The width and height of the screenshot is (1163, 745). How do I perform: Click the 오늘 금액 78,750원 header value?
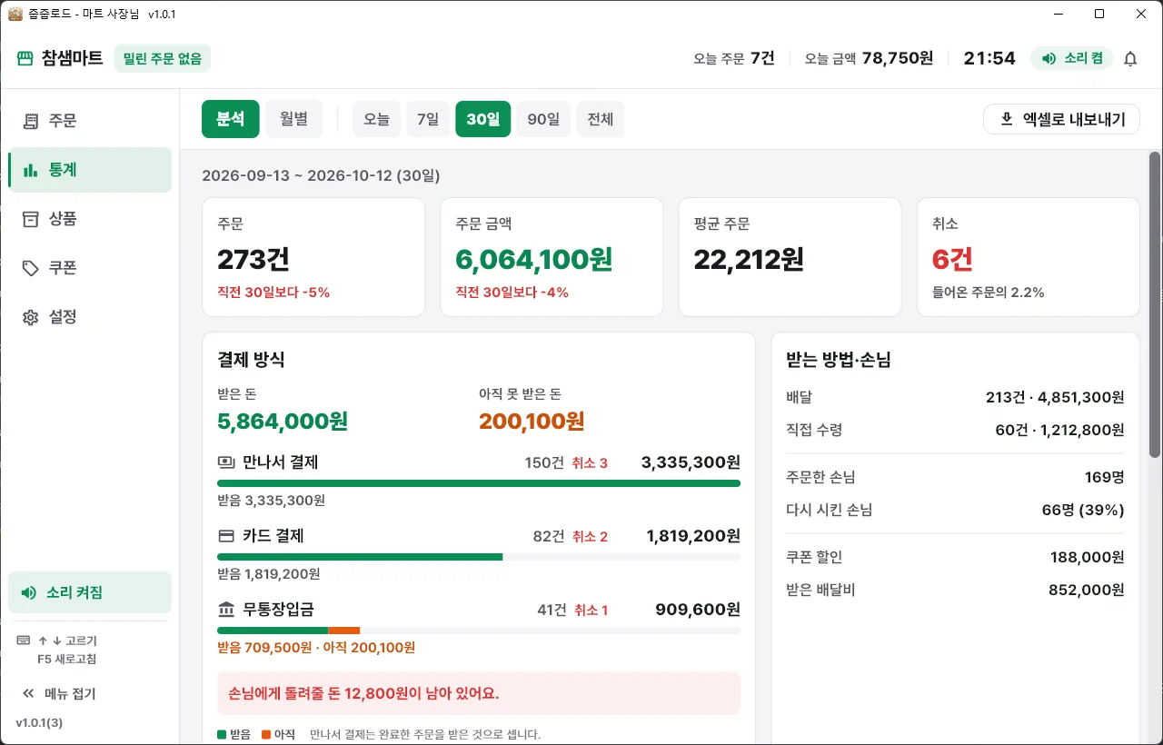(898, 58)
